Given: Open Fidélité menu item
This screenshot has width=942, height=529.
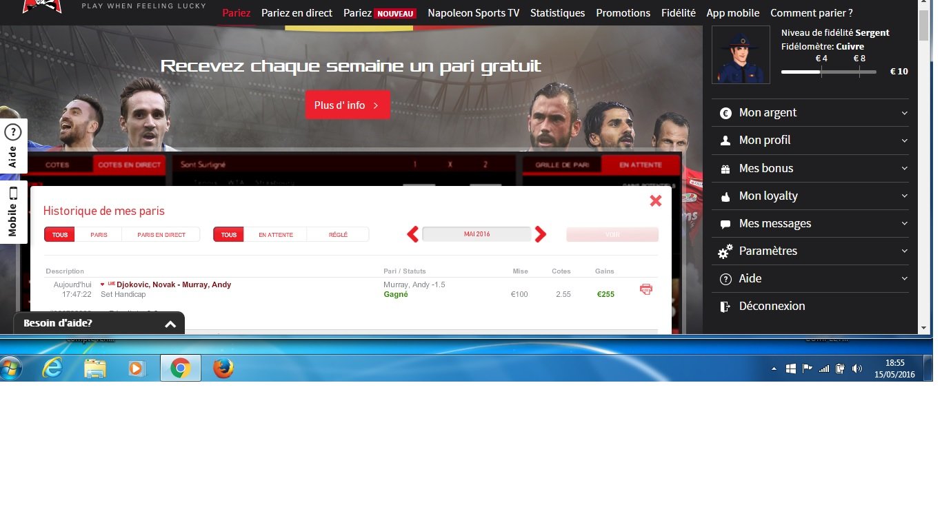Looking at the screenshot, I should (679, 13).
